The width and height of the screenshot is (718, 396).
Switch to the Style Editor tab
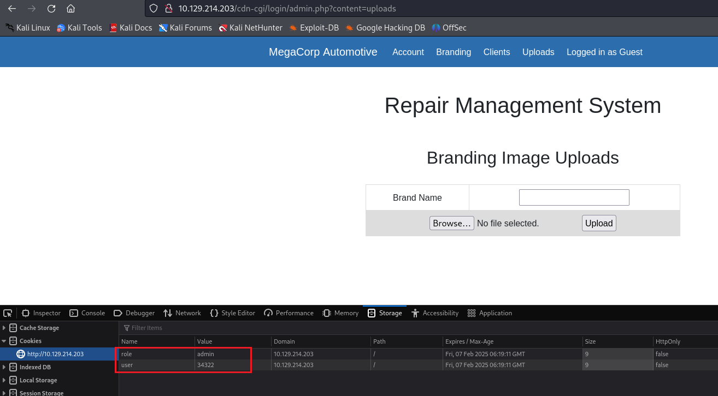(232, 313)
